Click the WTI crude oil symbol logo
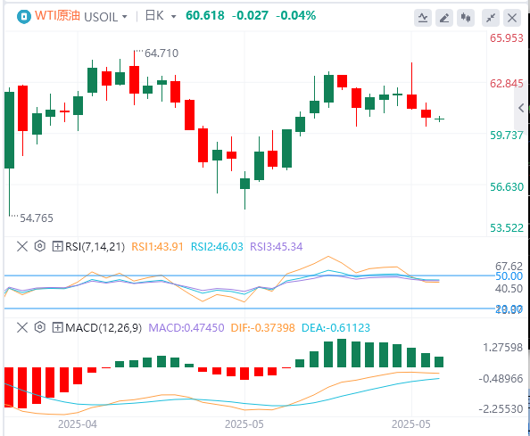 24,16
